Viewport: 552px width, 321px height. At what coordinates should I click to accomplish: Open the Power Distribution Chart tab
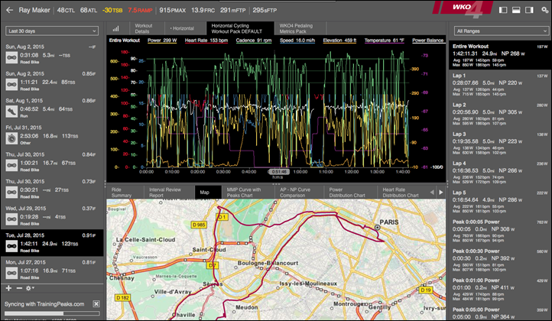(x=350, y=192)
